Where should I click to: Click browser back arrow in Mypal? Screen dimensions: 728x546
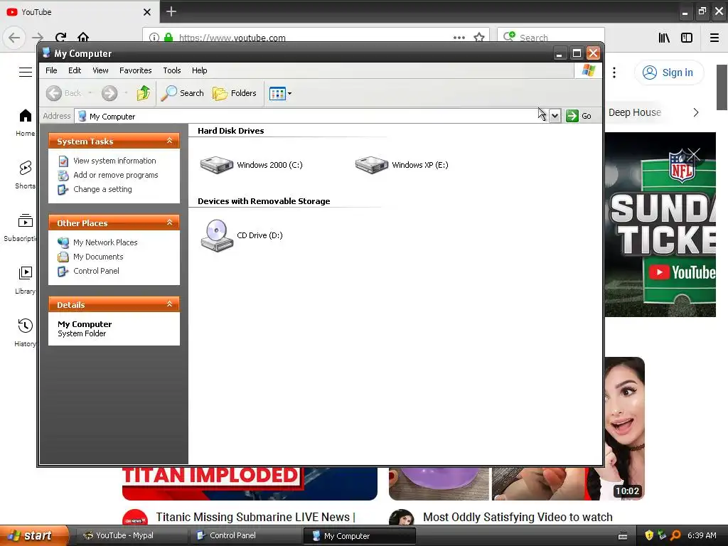[14, 38]
